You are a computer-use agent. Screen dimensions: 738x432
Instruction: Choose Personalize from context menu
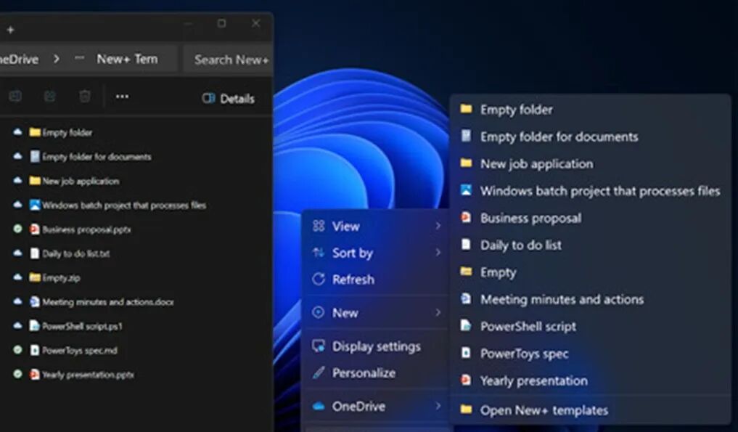pos(377,373)
